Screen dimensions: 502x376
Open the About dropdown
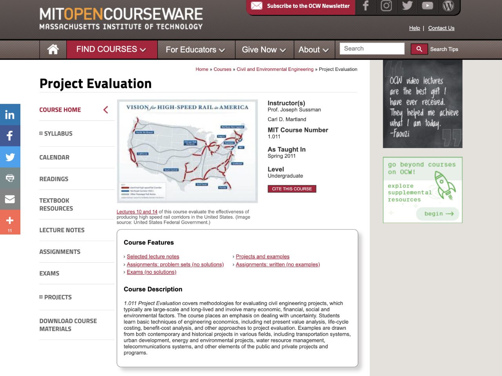coord(314,50)
